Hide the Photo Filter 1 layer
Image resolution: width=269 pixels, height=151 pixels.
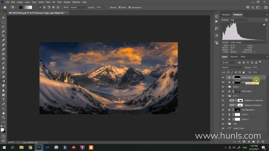coord(223,91)
